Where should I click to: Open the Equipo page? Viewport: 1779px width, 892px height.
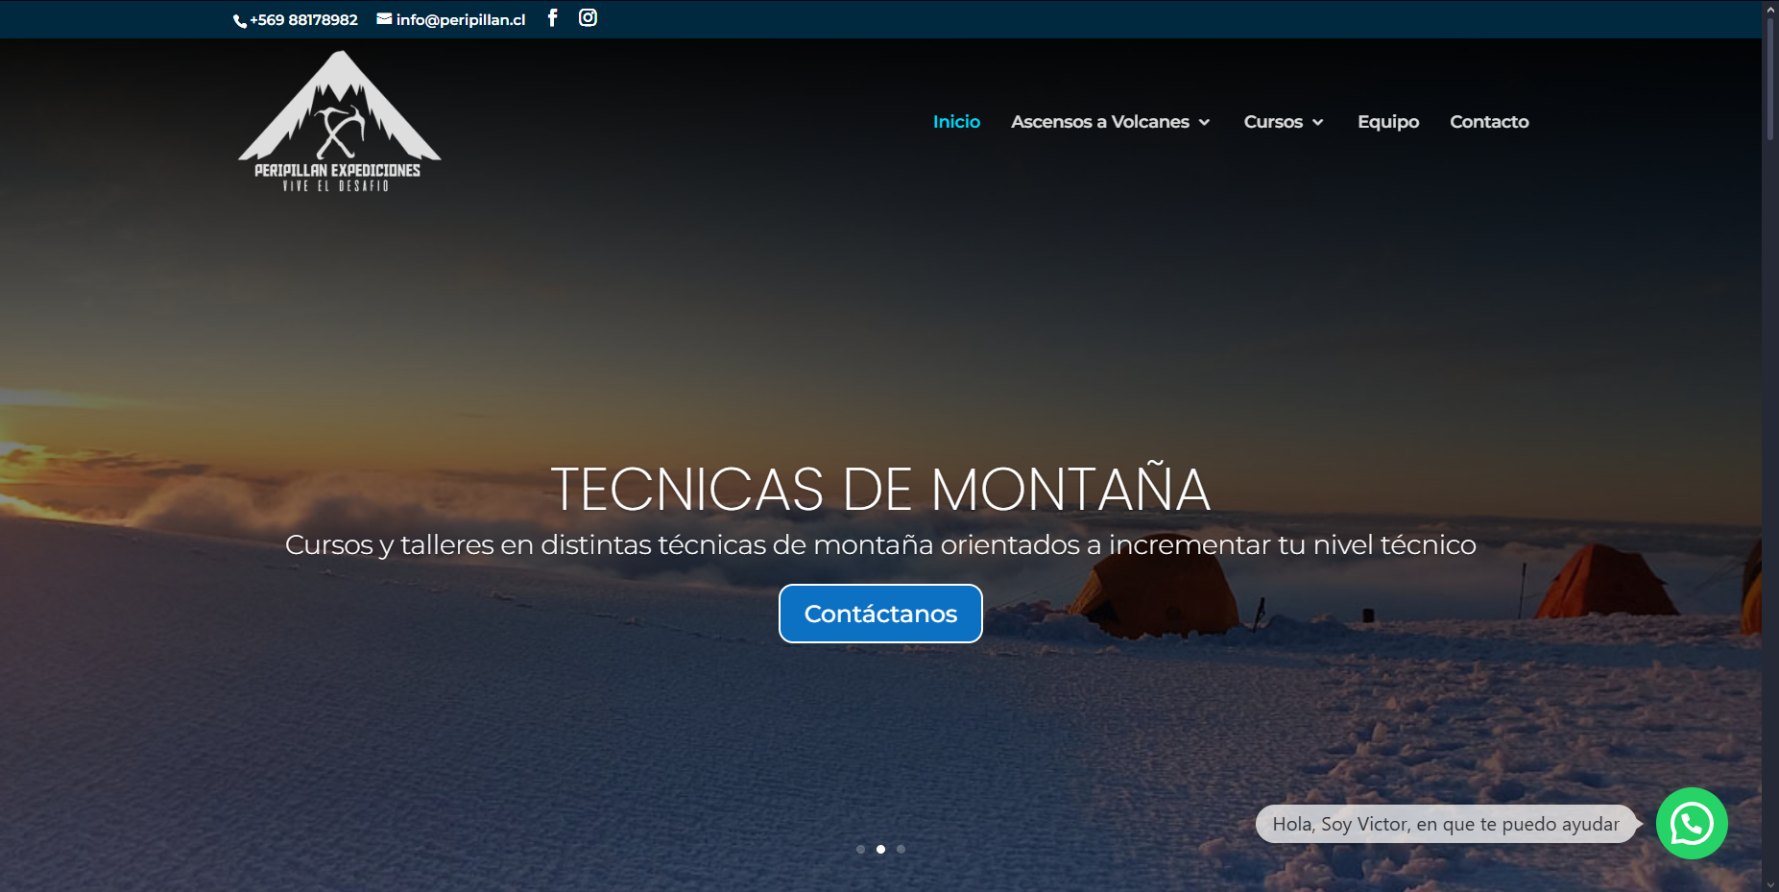[1387, 122]
